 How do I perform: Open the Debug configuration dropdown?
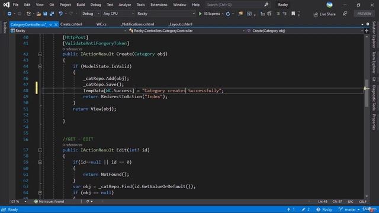[91, 14]
